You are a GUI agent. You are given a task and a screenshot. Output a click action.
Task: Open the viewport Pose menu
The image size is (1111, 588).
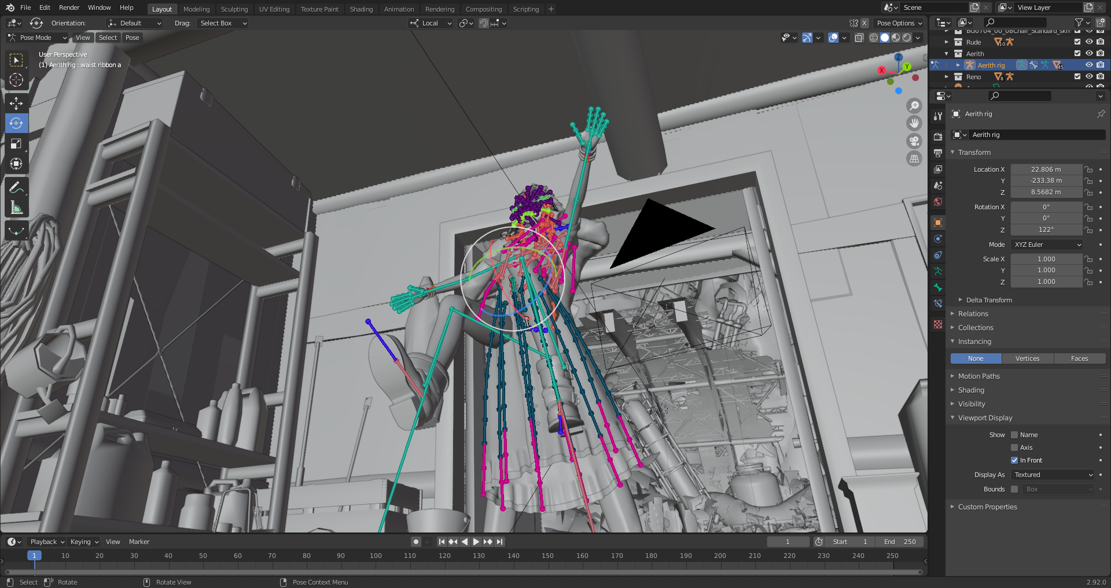(132, 38)
